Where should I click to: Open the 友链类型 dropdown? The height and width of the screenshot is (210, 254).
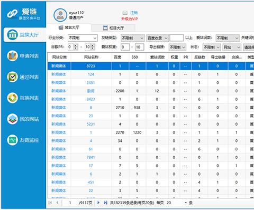(133, 38)
